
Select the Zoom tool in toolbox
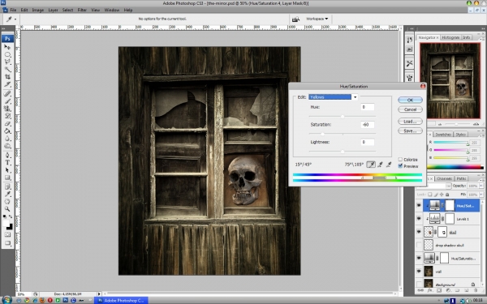[x=7, y=209]
